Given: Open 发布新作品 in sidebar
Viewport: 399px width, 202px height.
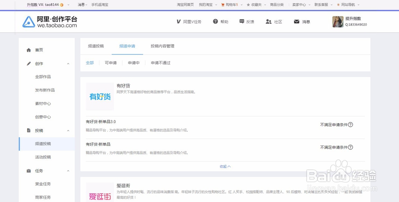Looking at the screenshot, I should coord(45,90).
